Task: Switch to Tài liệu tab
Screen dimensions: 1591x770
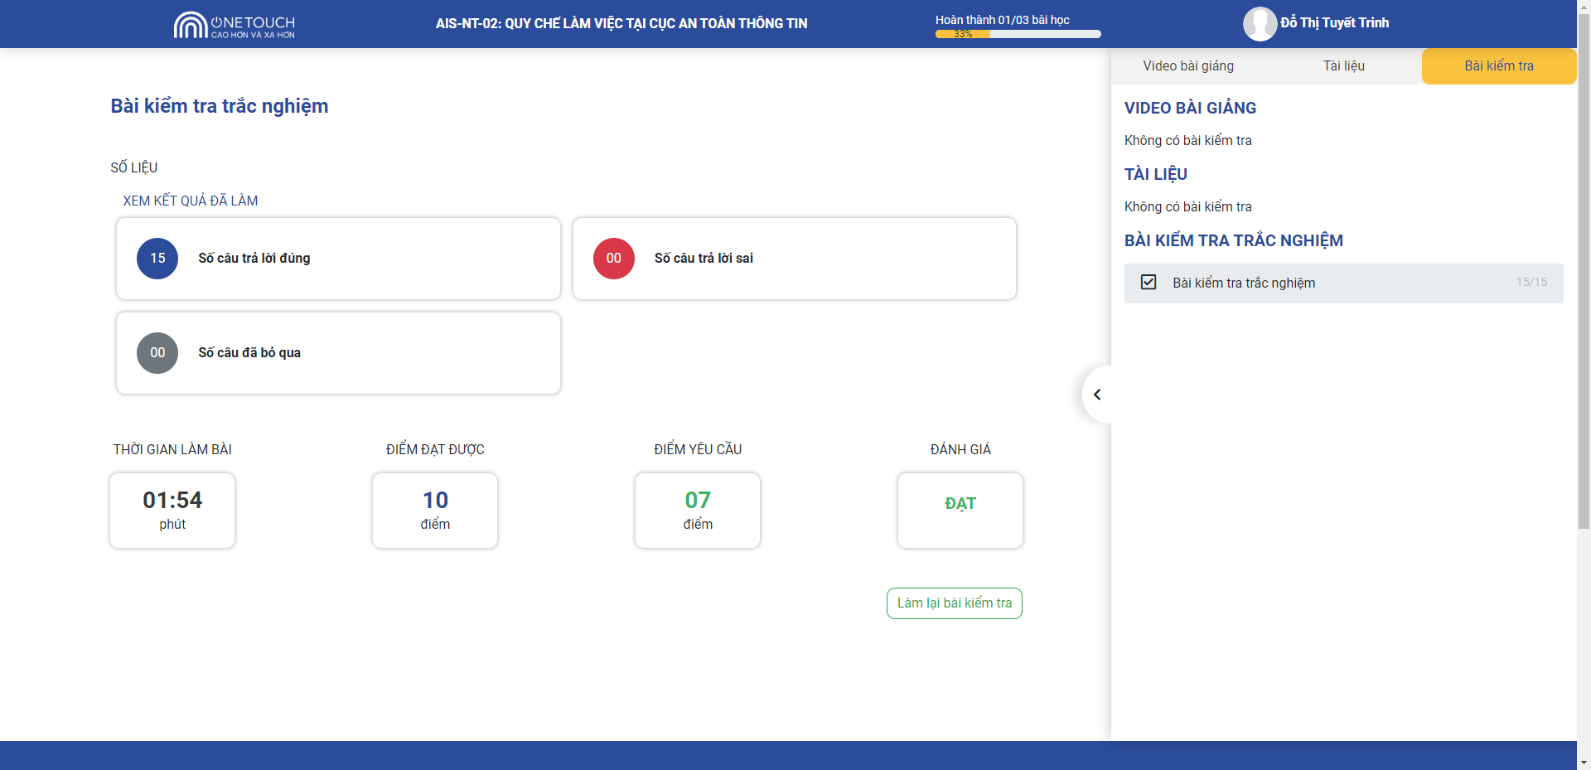Action: 1343,66
